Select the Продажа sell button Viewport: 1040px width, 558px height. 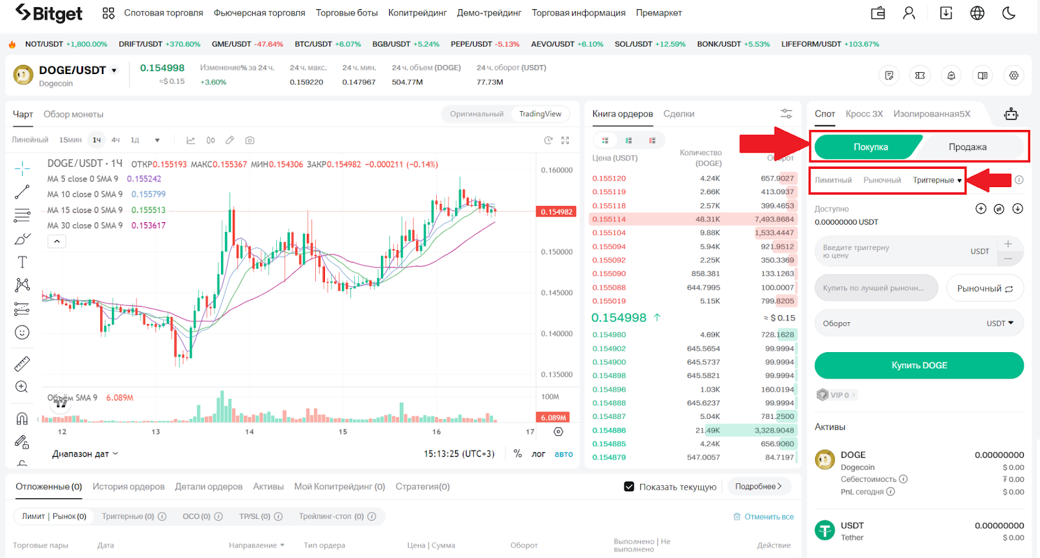[967, 147]
